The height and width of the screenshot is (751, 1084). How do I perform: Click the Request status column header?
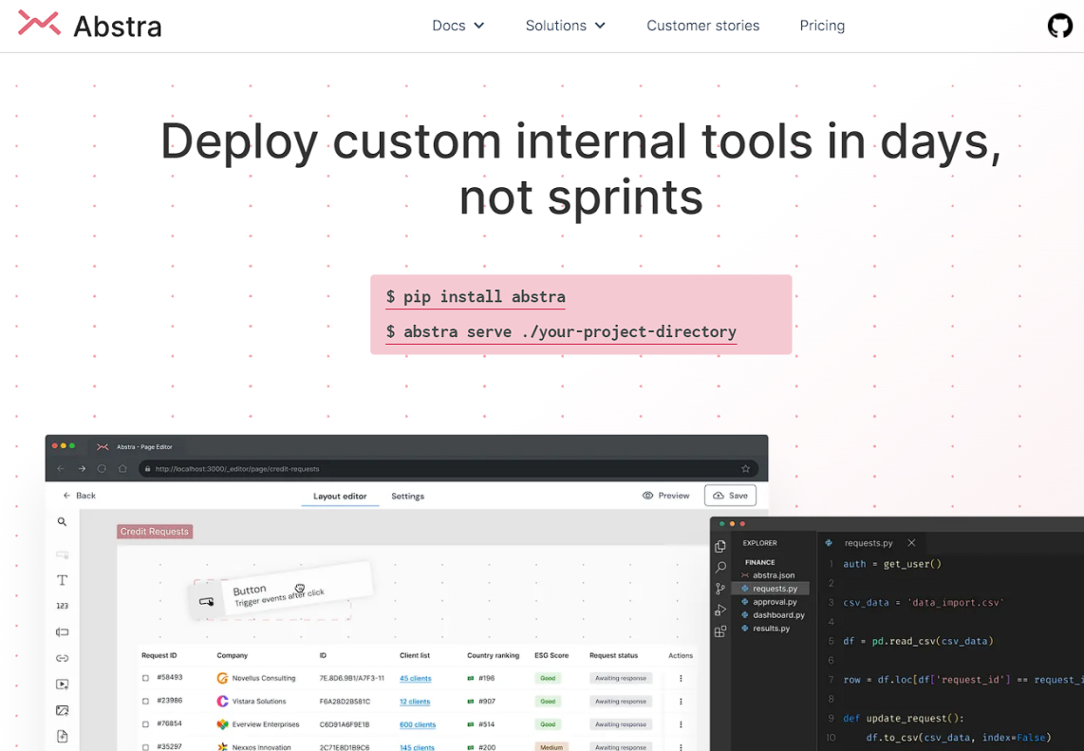pos(613,655)
